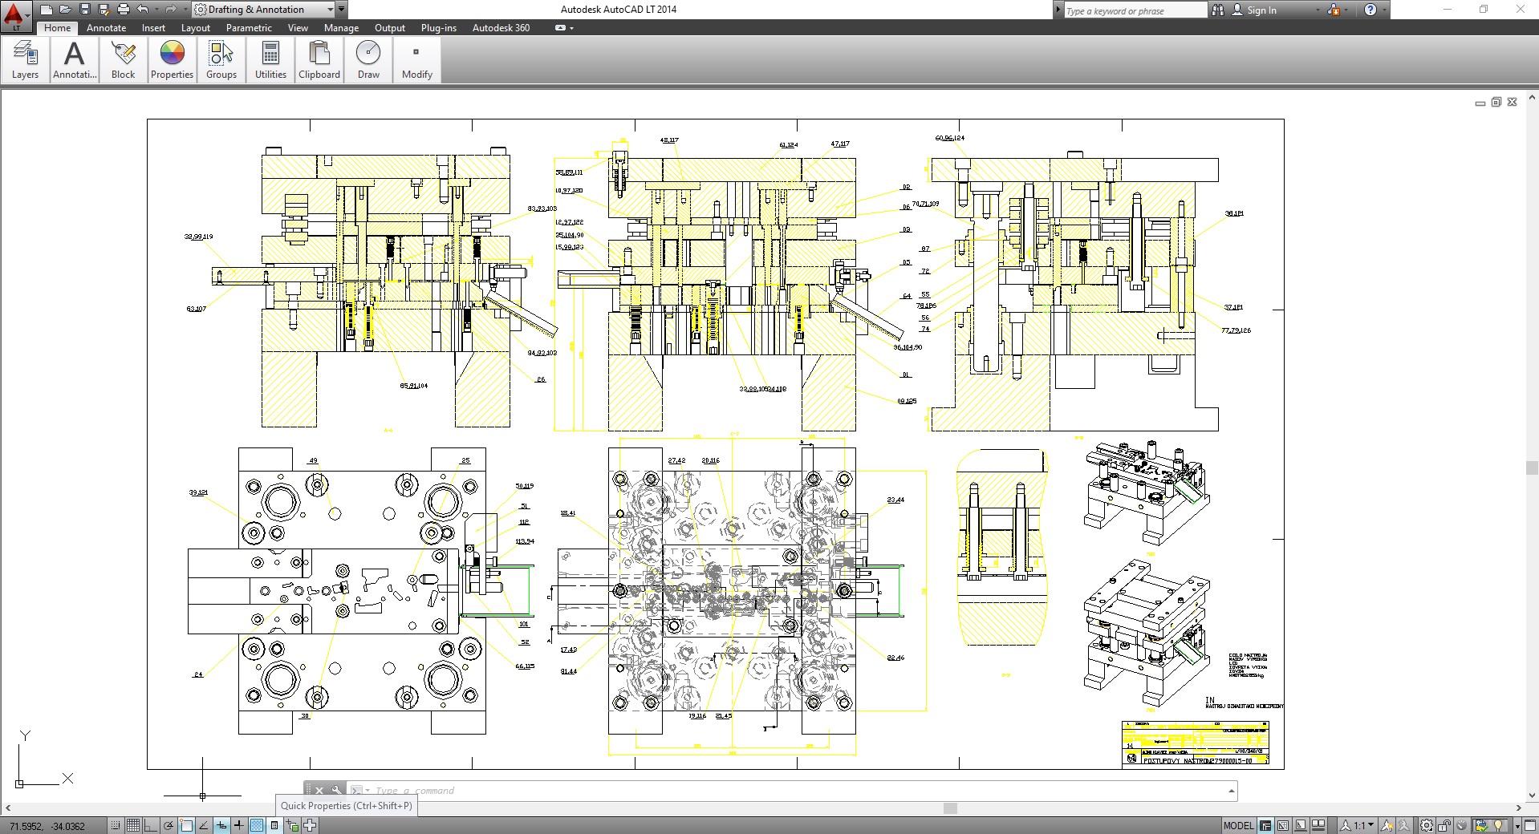Open the Utilities calculator panel
The image size is (1539, 834).
coord(270,59)
